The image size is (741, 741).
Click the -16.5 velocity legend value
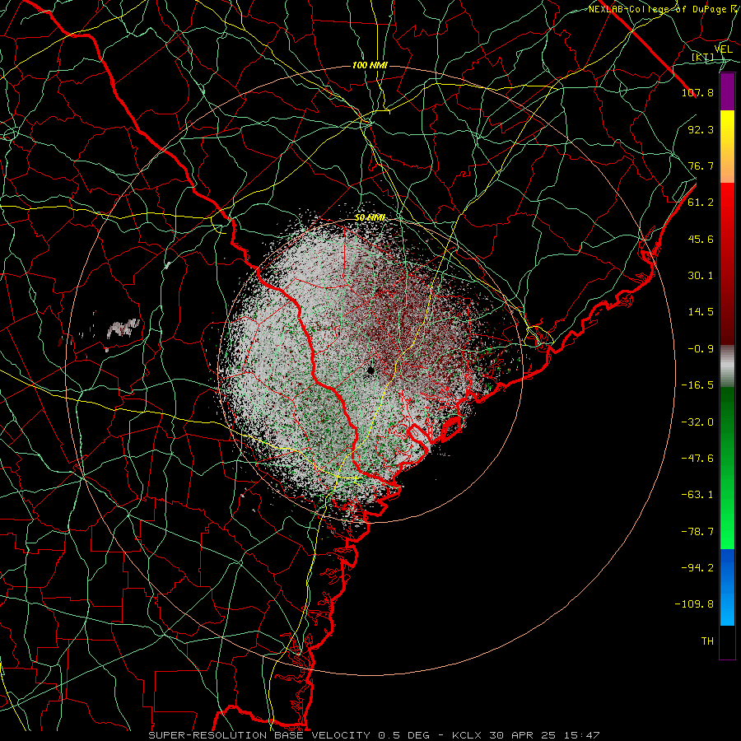pos(697,385)
